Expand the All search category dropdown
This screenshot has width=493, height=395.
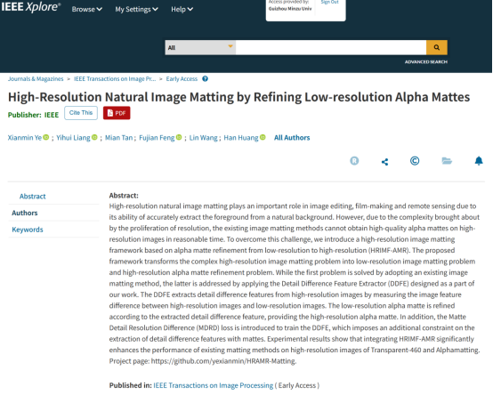200,47
